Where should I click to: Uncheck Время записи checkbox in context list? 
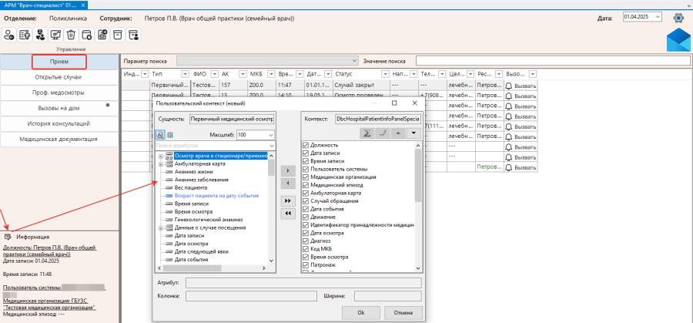click(x=306, y=161)
